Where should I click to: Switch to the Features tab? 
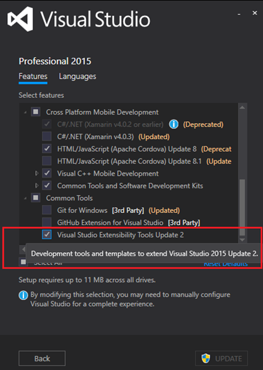[x=33, y=77]
